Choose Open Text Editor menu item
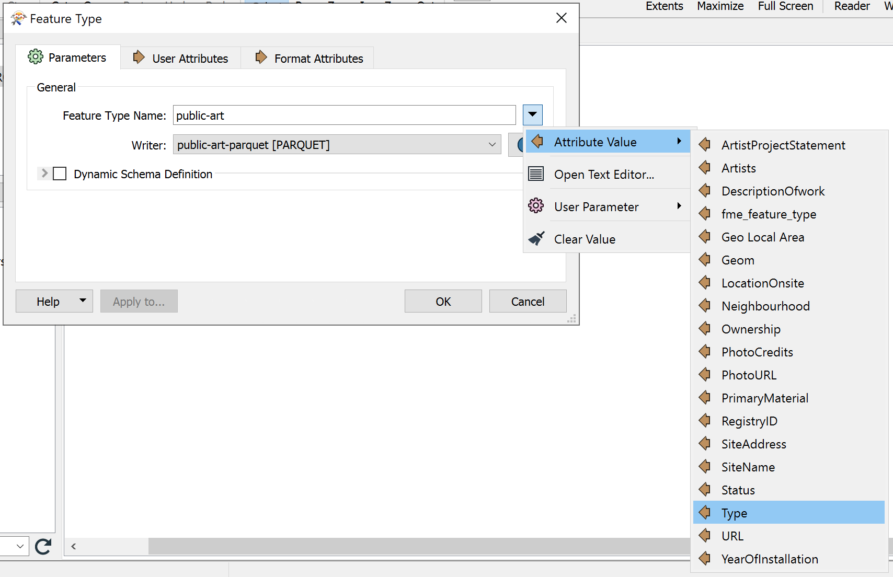Image resolution: width=893 pixels, height=577 pixels. pos(608,174)
